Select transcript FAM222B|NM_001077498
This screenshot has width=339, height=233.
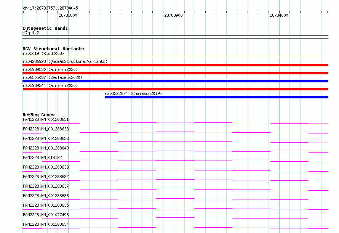[46, 215]
